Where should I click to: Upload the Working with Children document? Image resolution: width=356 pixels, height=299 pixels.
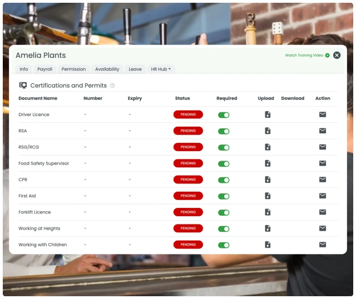[268, 245]
